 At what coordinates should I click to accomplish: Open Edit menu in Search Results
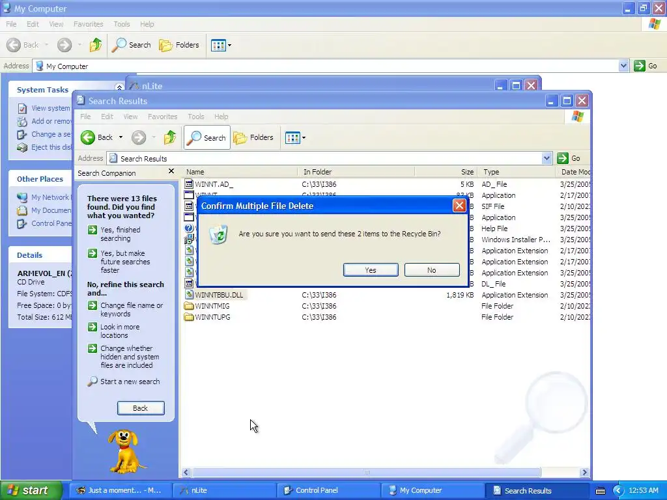tap(107, 117)
